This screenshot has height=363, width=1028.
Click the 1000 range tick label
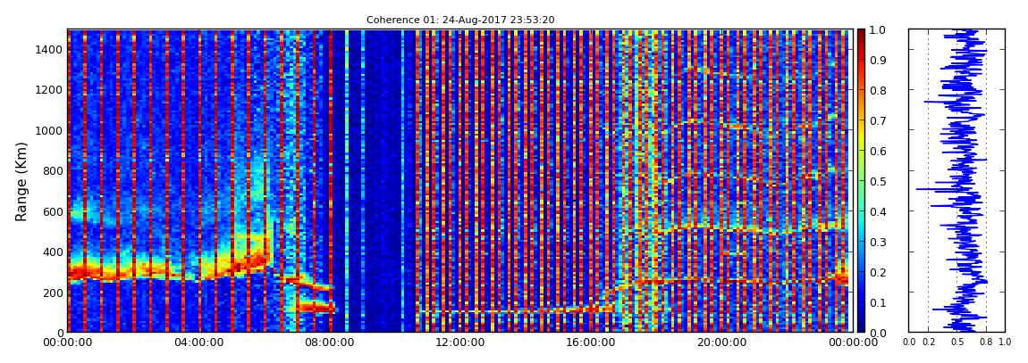click(x=48, y=131)
